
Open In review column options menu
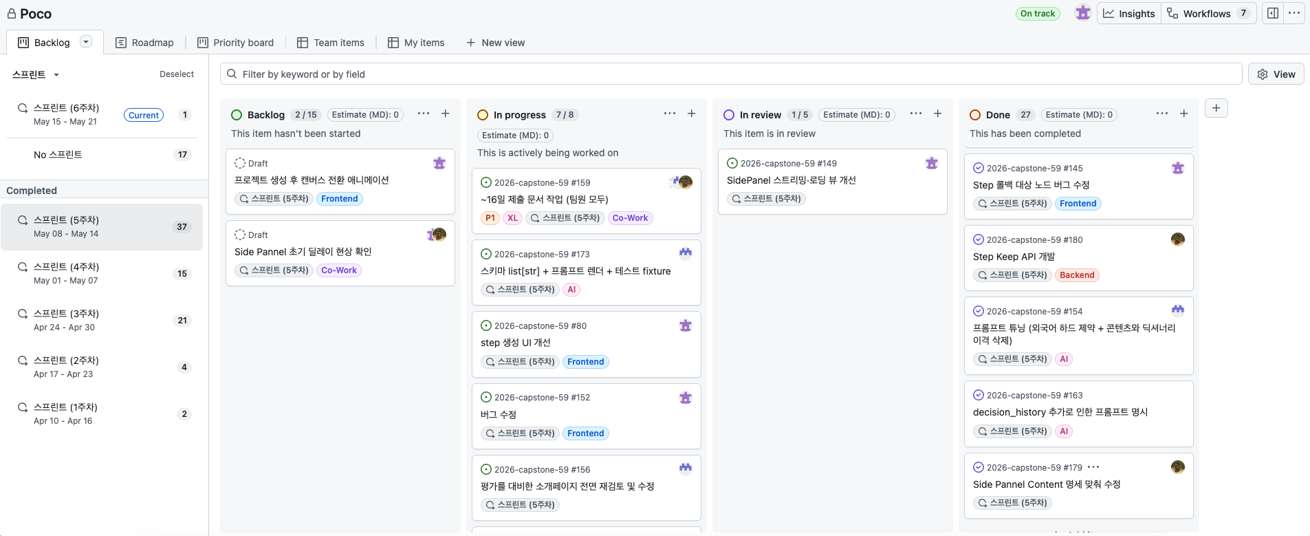point(916,114)
